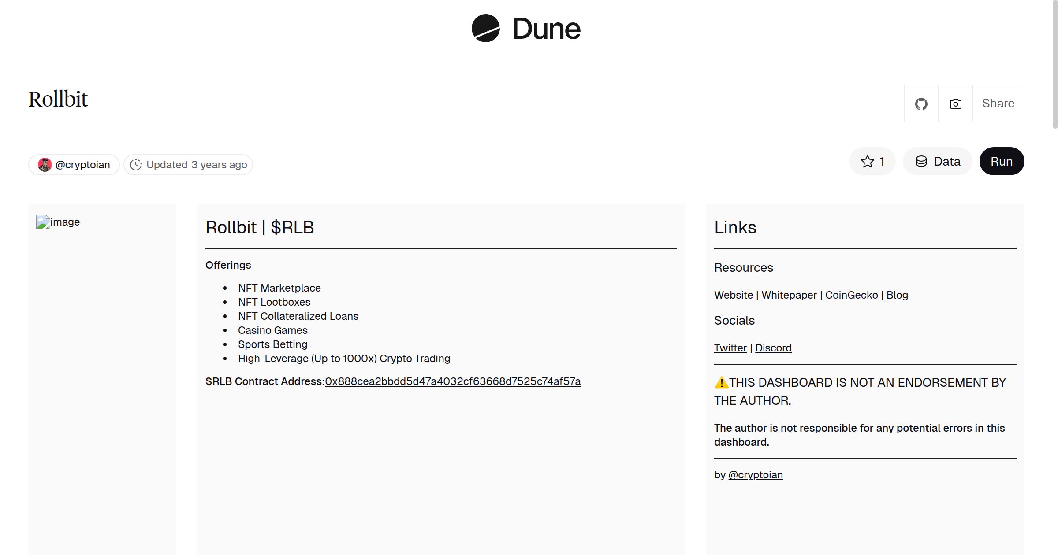Toggle the star to favorite this dashboard
Screen dimensions: 1058x555
coord(867,161)
